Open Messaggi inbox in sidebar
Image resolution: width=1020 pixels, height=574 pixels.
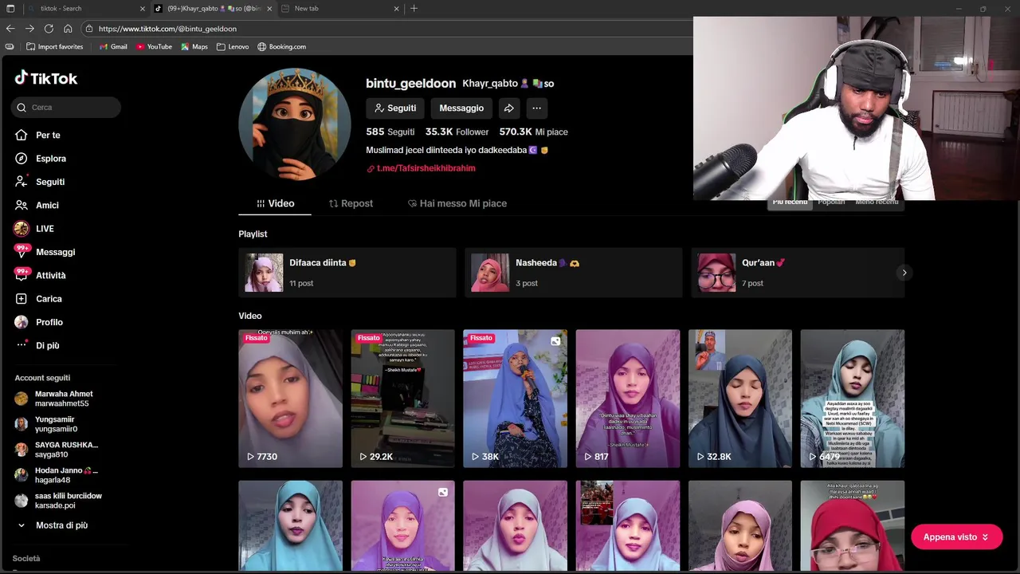[x=45, y=252]
